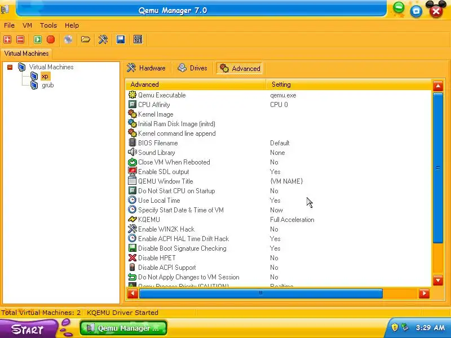
Task: Open the File menu
Action: [9, 25]
